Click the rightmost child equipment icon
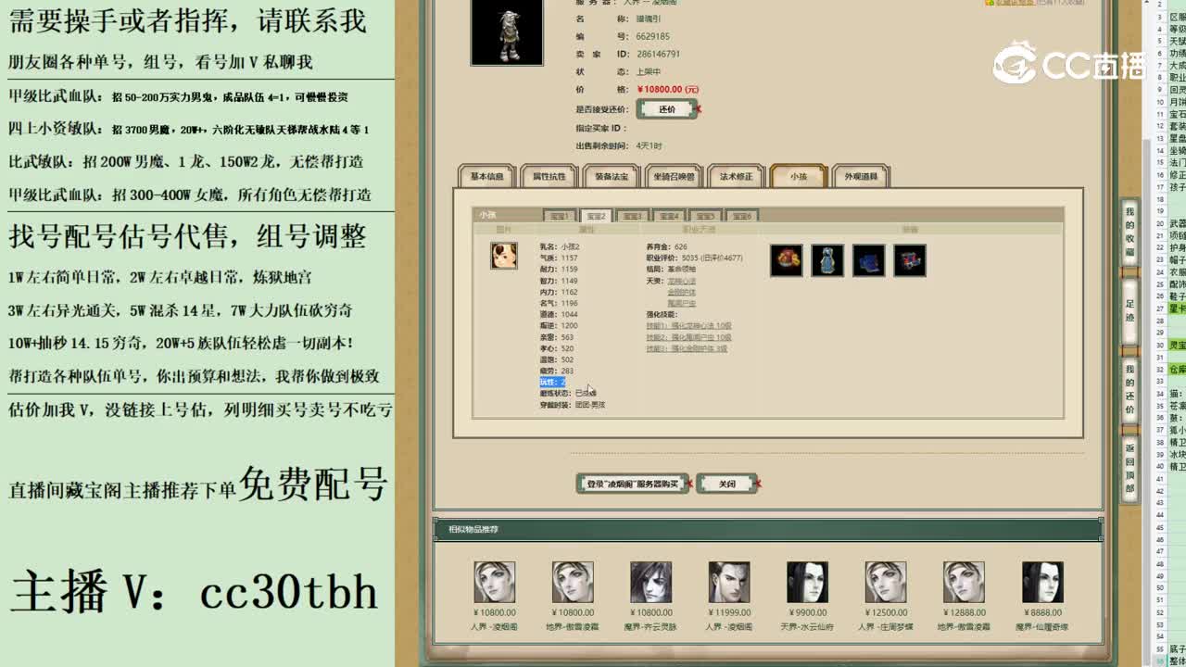This screenshot has height=667, width=1186. click(911, 260)
